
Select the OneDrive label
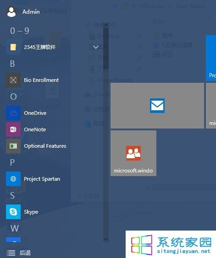point(35,113)
